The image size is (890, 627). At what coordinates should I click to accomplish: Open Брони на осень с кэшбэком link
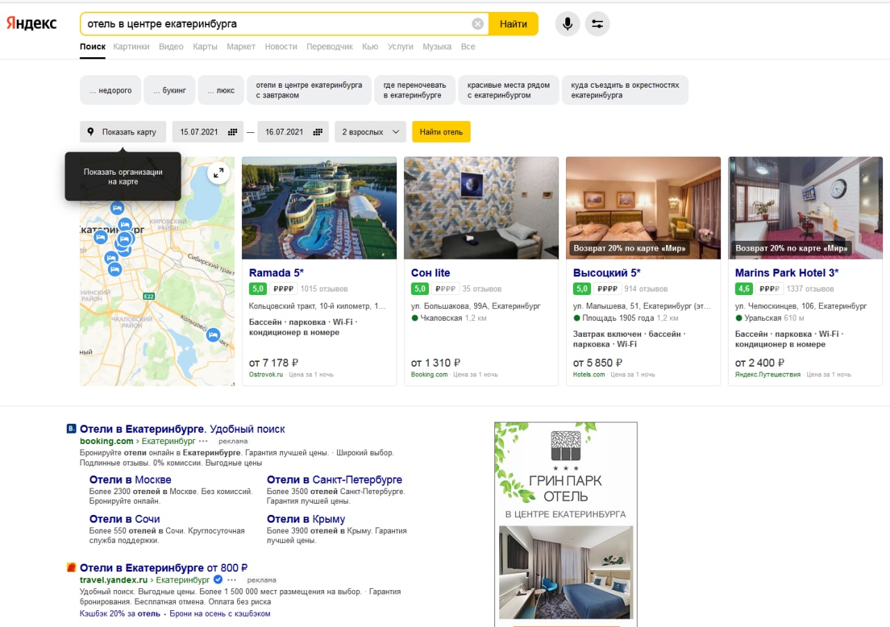pyautogui.click(x=218, y=614)
